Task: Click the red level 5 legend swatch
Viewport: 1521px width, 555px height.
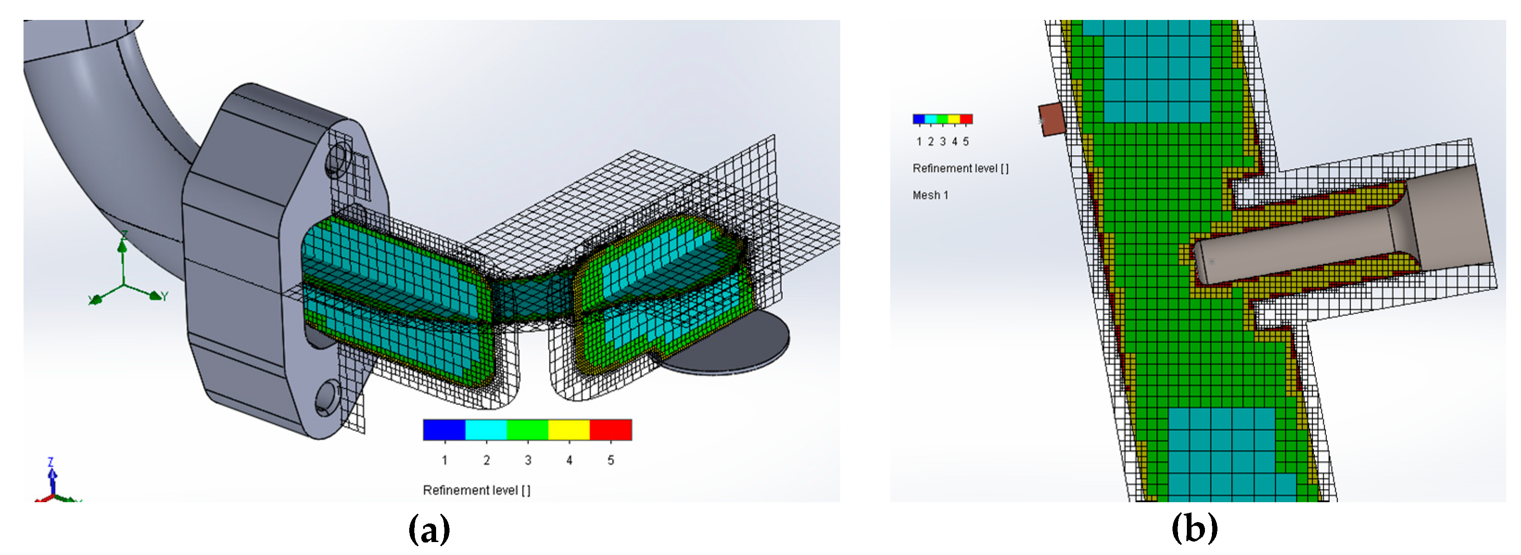Action: [x=610, y=430]
